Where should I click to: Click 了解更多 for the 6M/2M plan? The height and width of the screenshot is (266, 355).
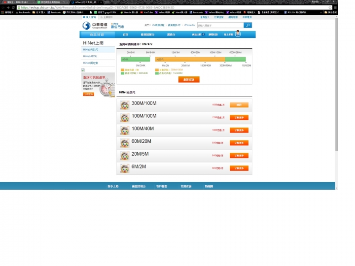(x=239, y=168)
